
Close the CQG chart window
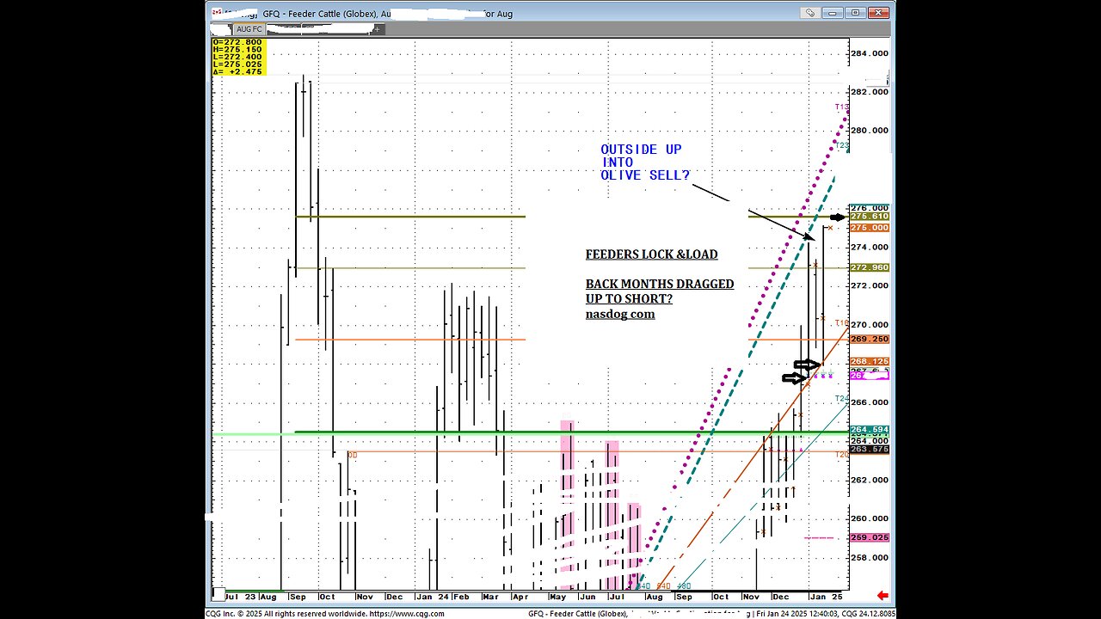tap(878, 13)
